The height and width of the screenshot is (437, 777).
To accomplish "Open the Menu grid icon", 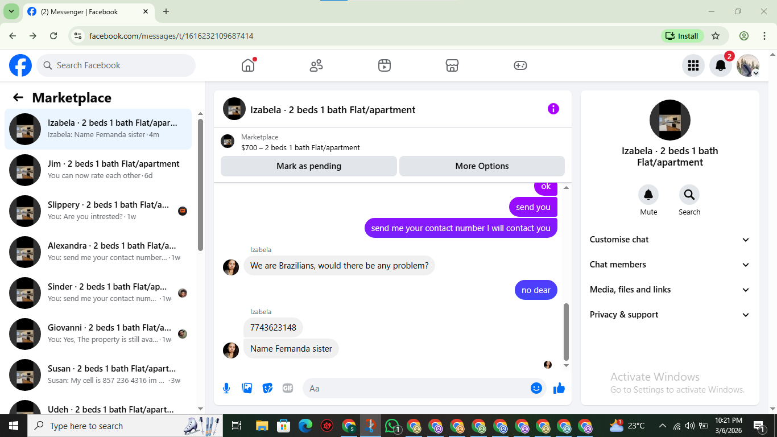I will (x=693, y=65).
